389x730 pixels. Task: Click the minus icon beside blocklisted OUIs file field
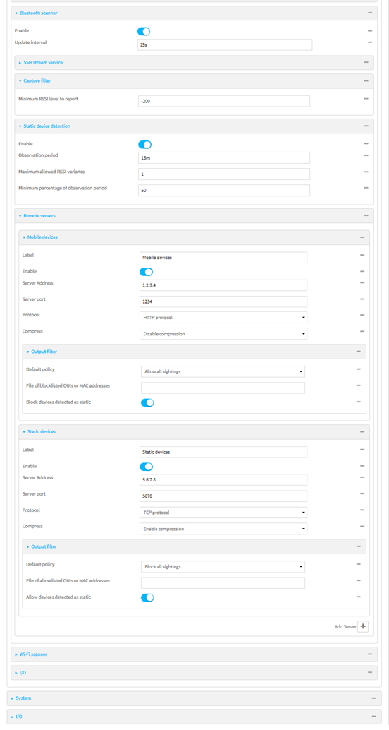(359, 385)
